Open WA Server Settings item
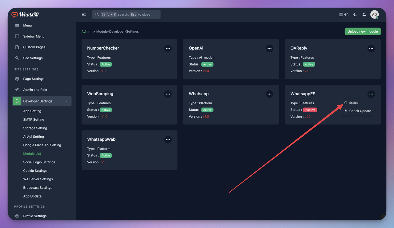 [38, 179]
